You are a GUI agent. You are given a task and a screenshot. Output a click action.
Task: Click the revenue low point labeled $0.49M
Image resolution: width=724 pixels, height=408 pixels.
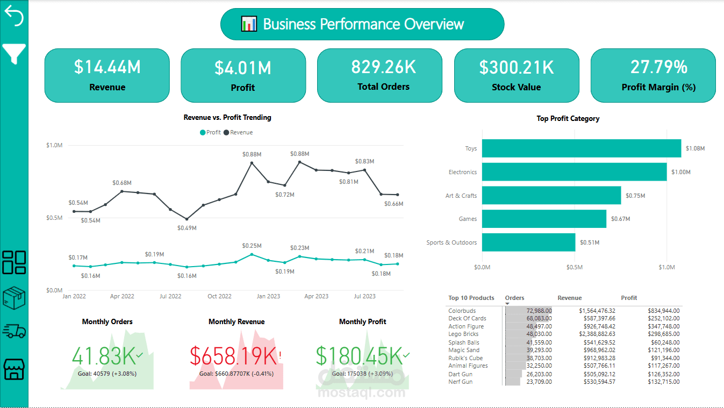click(x=187, y=219)
